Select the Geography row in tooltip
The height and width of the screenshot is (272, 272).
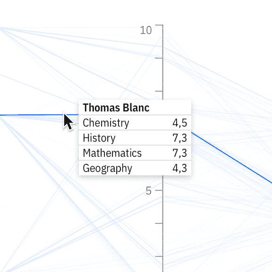[x=135, y=168]
